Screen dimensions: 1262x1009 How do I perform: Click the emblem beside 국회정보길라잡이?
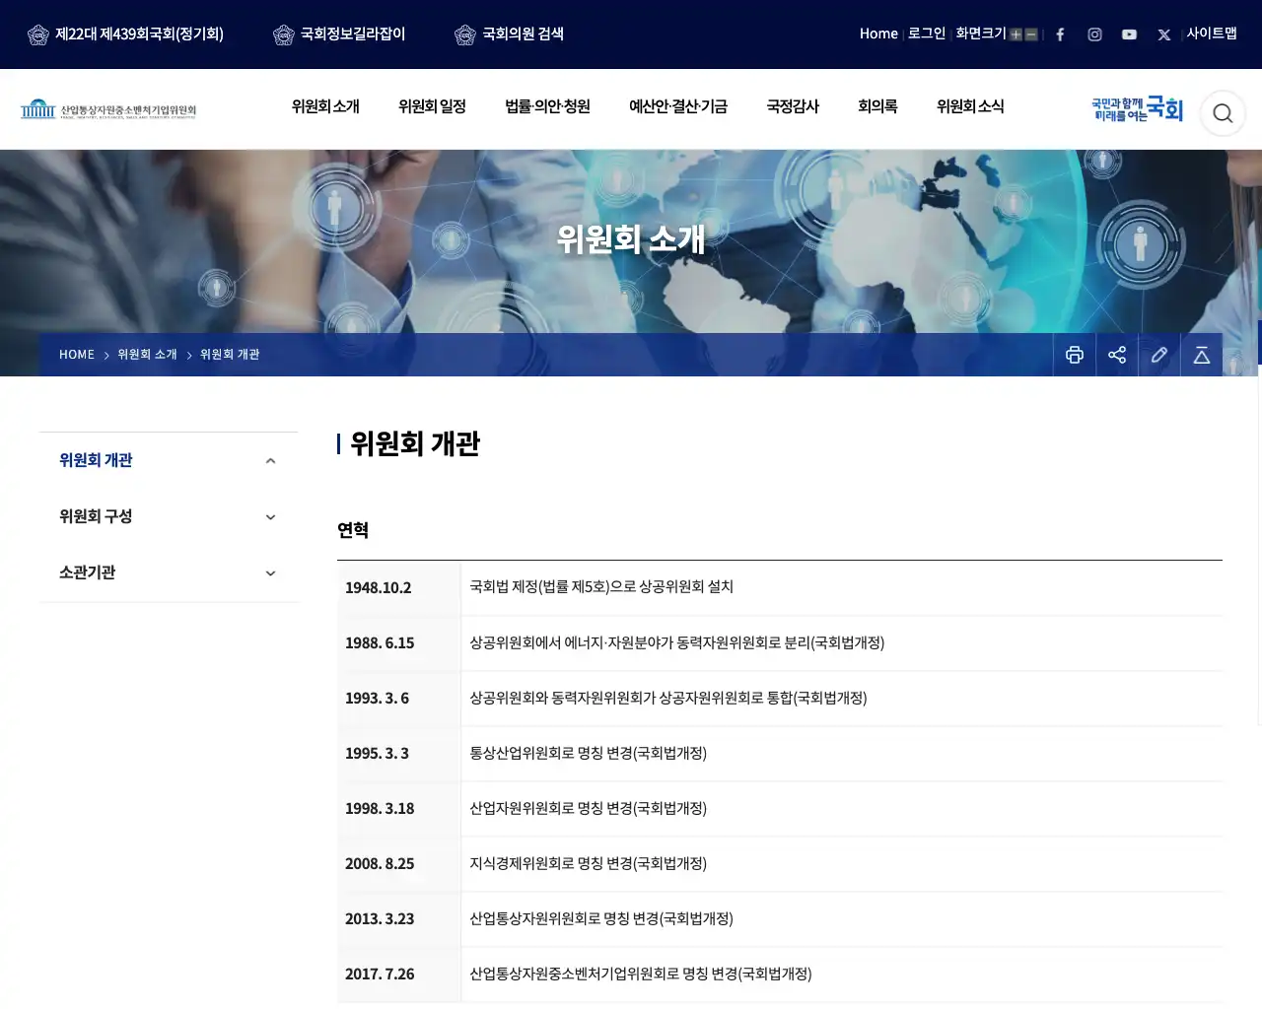284,34
